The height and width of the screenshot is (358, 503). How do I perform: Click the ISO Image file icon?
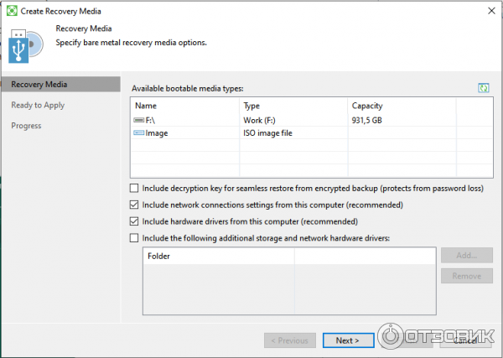[x=138, y=132]
